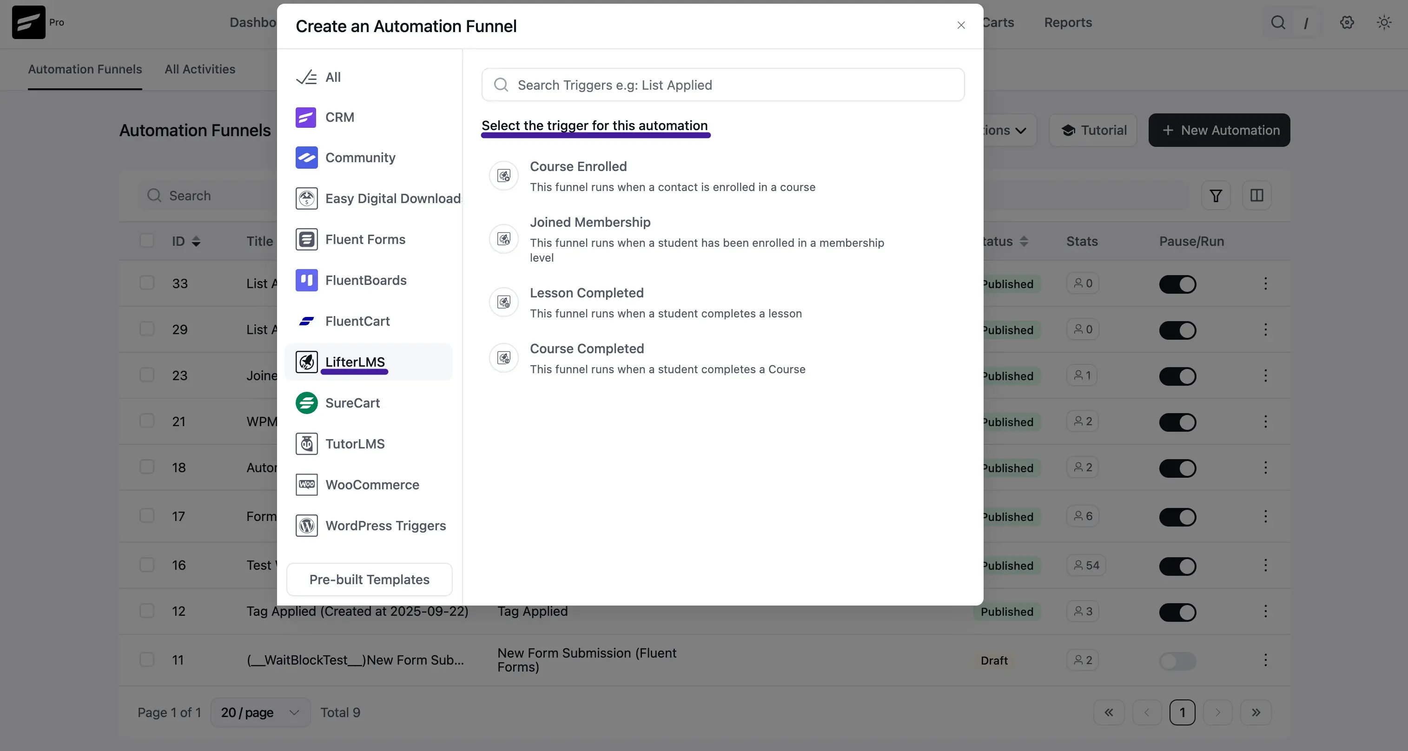This screenshot has height=751, width=1408.
Task: Toggle Pause/Run switch for funnel 29
Action: click(1177, 330)
